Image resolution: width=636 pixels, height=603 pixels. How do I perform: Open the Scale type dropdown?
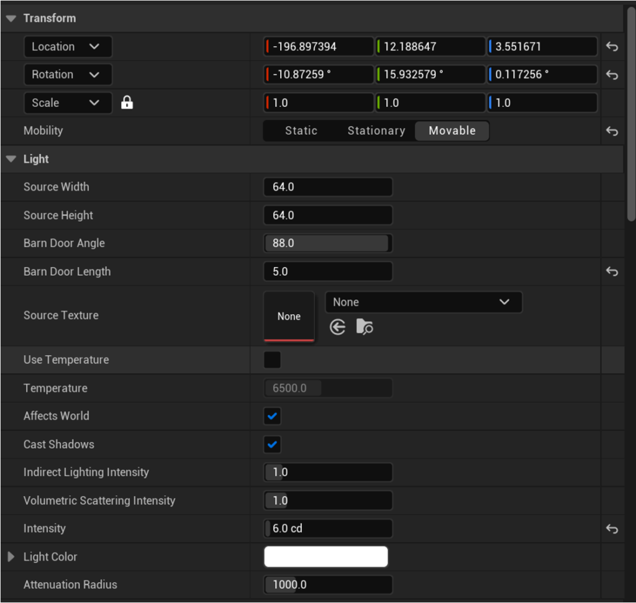[68, 103]
